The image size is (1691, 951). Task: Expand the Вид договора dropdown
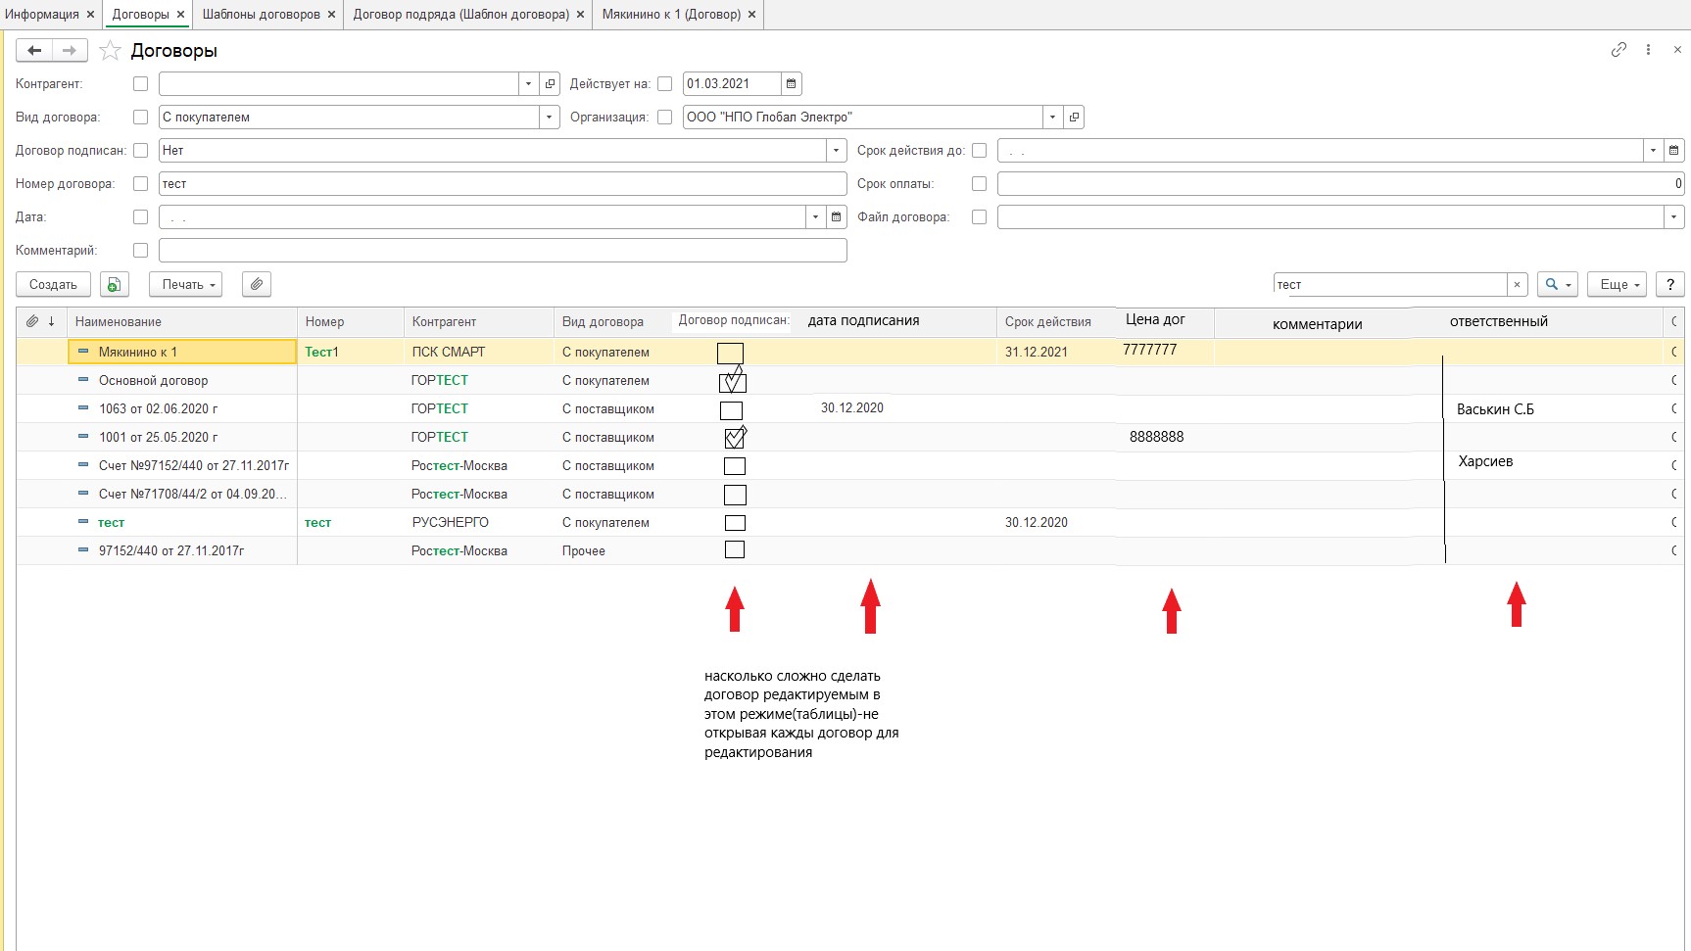pos(548,118)
